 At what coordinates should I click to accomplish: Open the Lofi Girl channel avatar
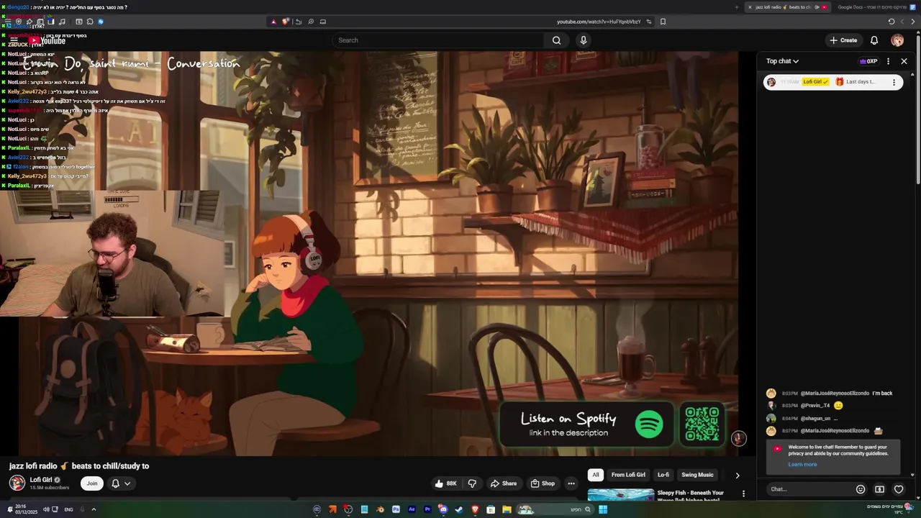(17, 483)
